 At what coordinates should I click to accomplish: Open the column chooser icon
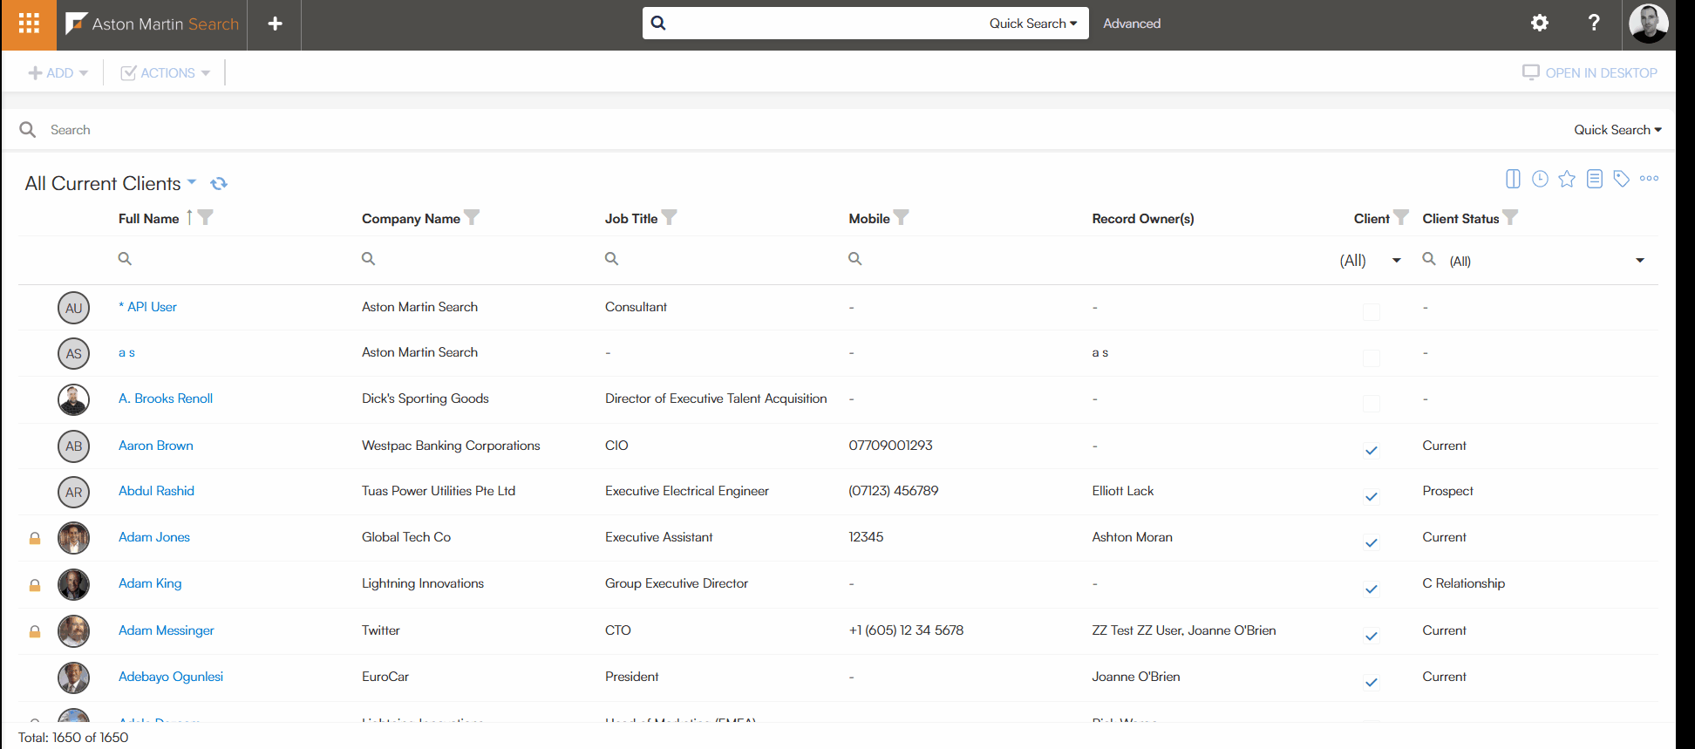coord(1513,179)
